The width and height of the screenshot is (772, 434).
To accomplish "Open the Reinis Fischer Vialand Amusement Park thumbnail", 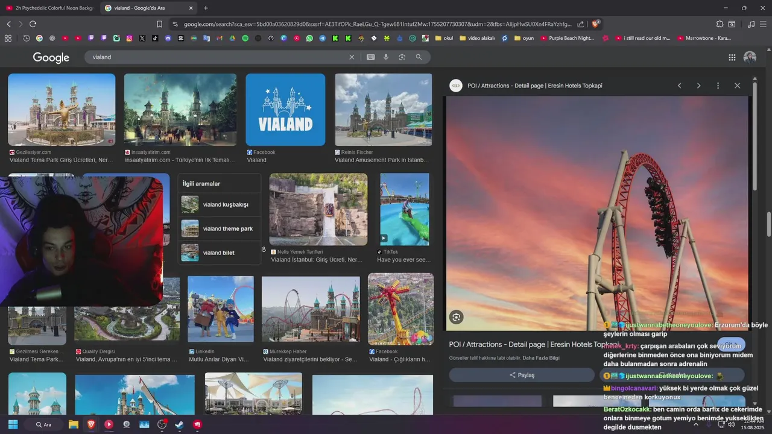I will tap(384, 110).
